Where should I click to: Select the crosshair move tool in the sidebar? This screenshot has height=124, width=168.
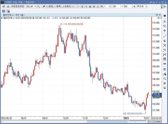[x=165, y=31]
